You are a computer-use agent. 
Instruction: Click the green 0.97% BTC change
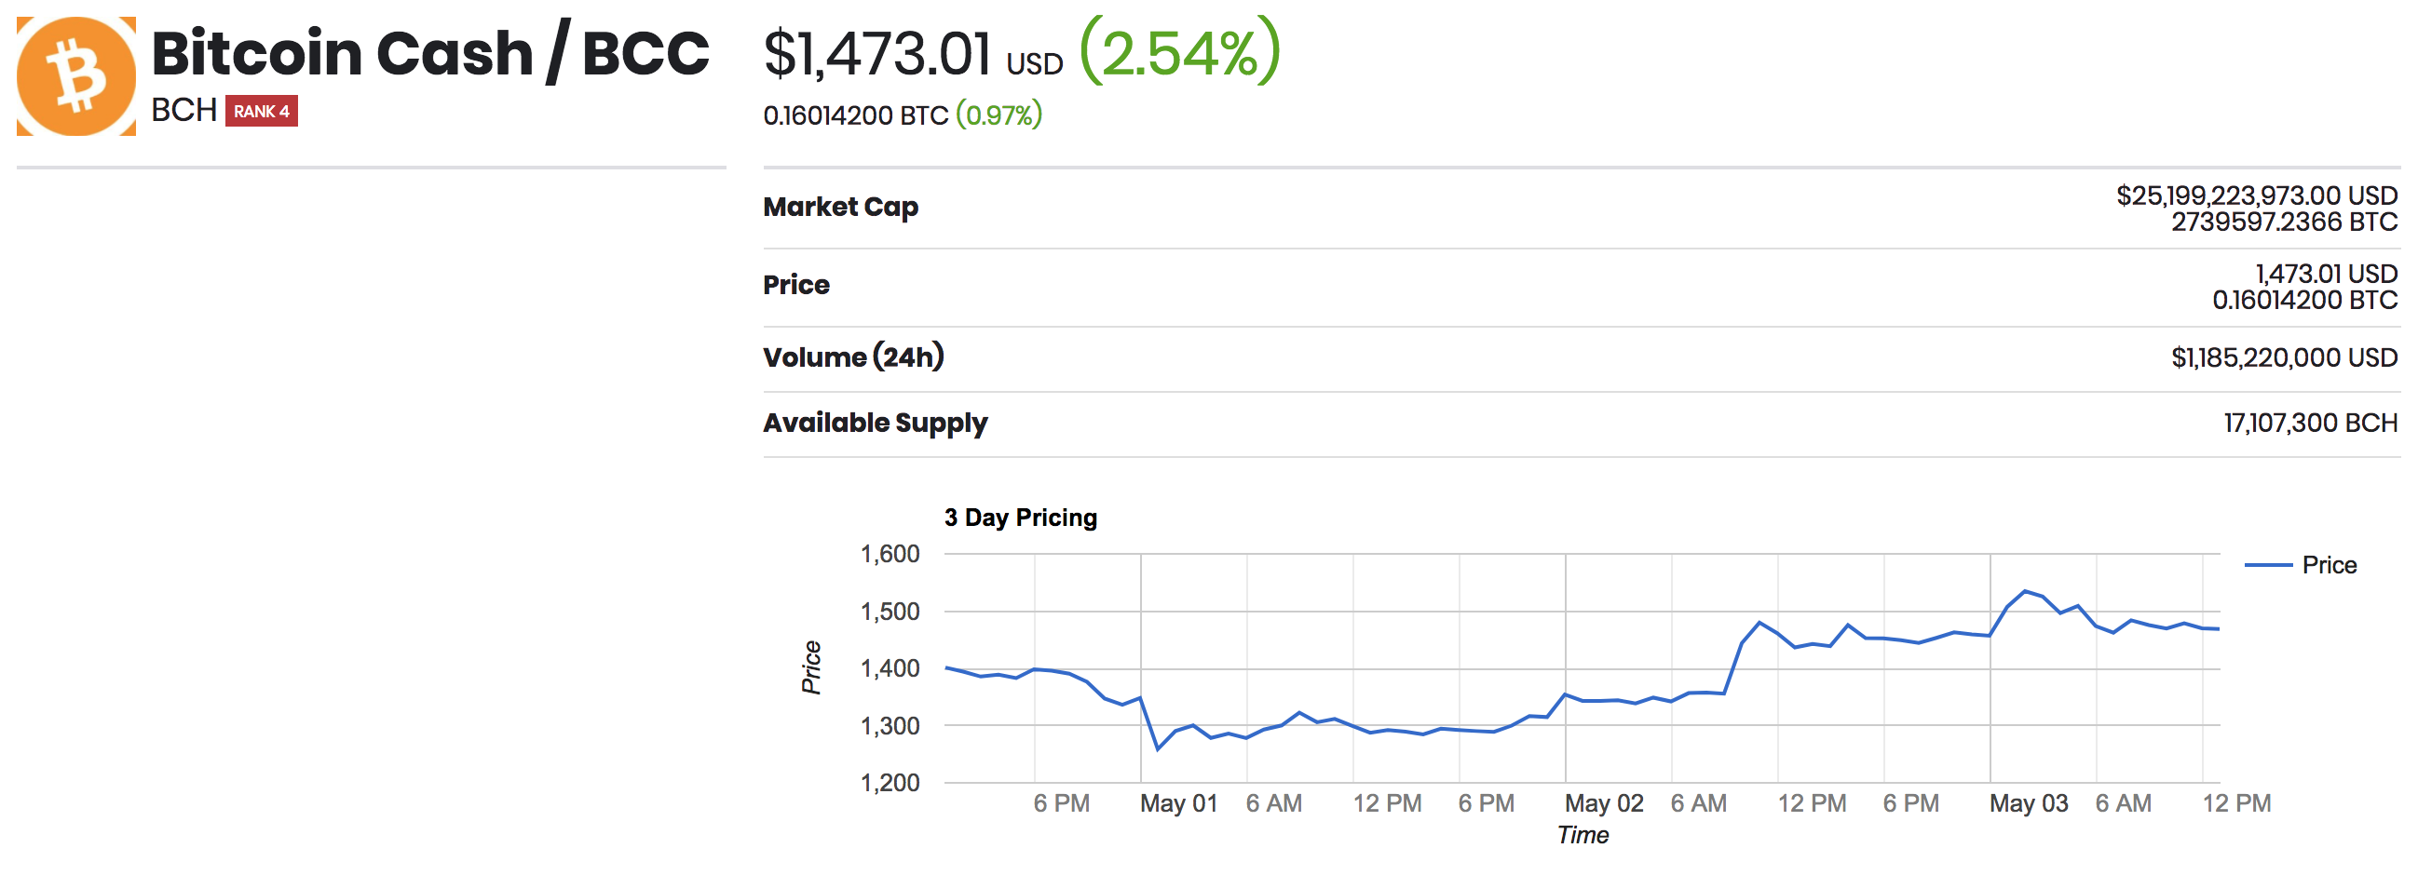point(998,115)
